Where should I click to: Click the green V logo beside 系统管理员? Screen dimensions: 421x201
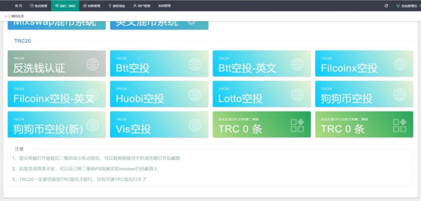(x=398, y=6)
